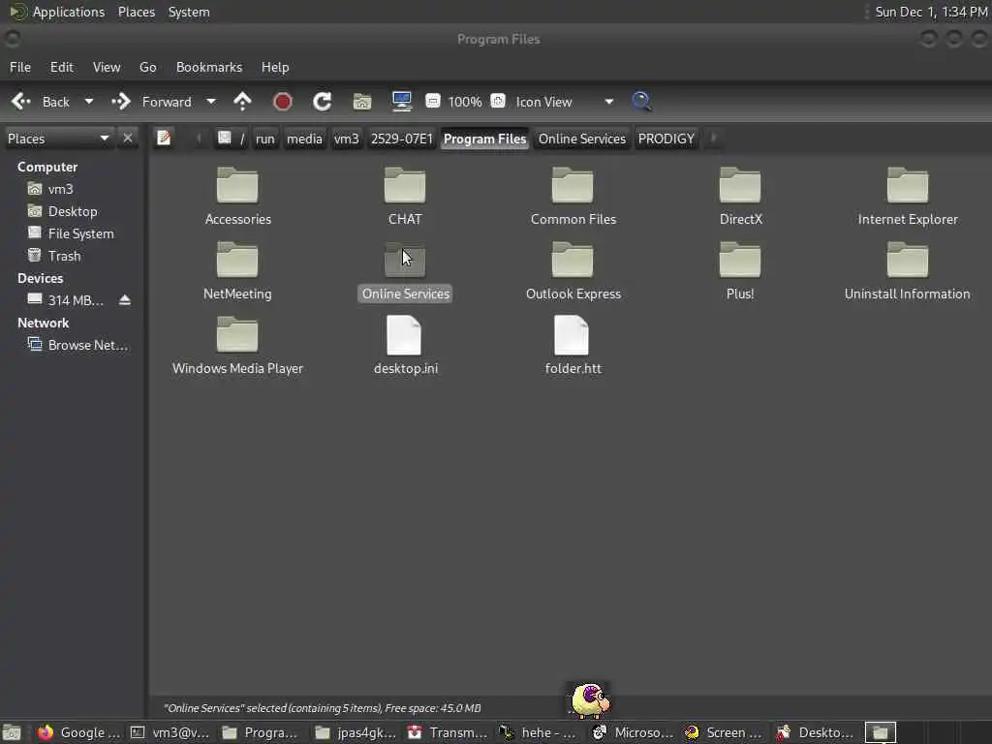992x744 pixels.
Task: Select the Uninstall Information folder
Action: (908, 271)
